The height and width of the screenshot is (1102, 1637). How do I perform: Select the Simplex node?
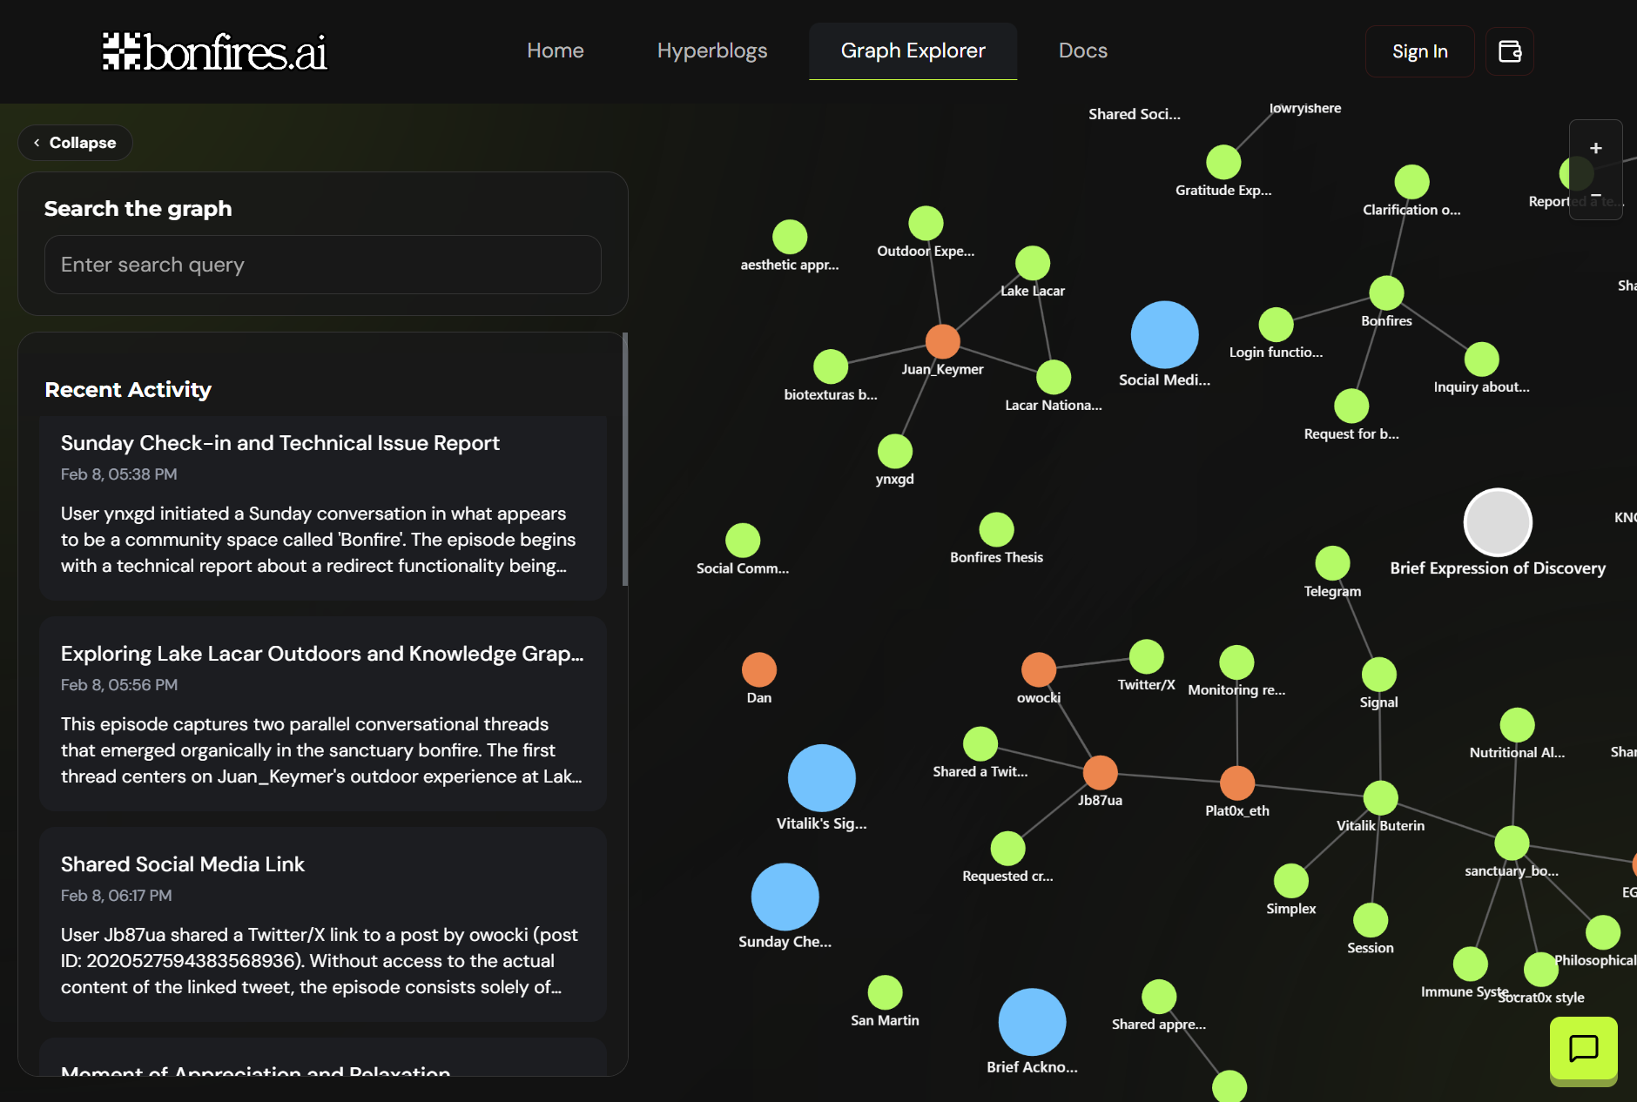click(x=1290, y=881)
